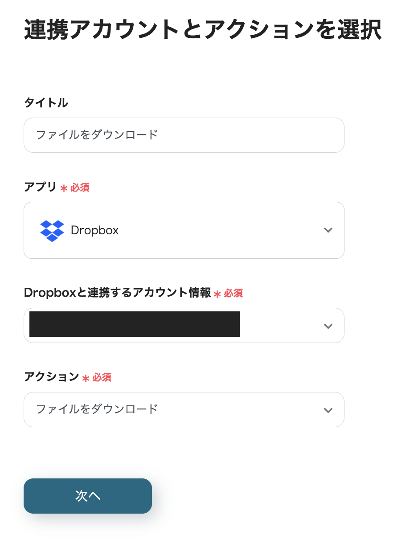Click the ファイルをダウンロード value in アクション selector
This screenshot has height=539, width=418.
tap(97, 409)
